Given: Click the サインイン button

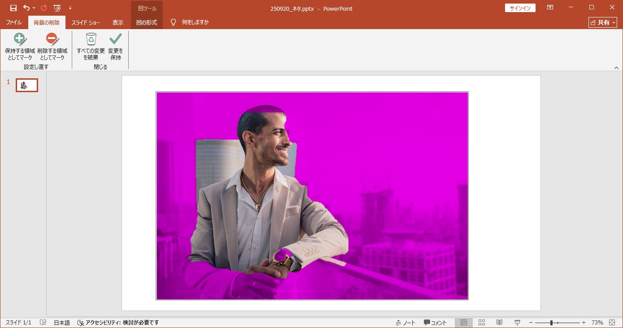Looking at the screenshot, I should pos(520,8).
